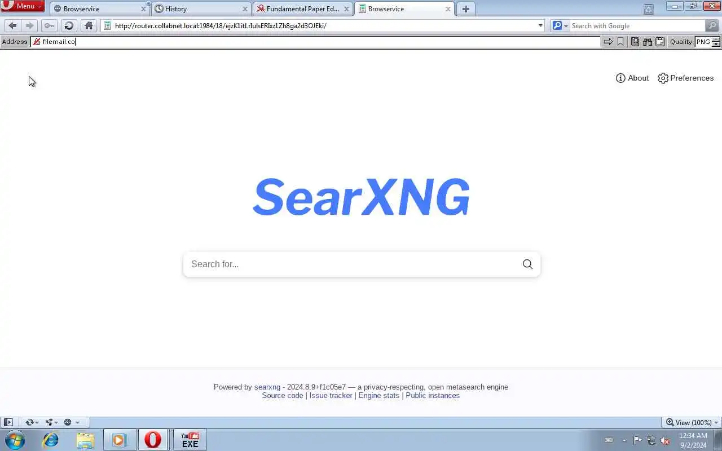Open the Opera Unite dropdown arrow
This screenshot has width=722, height=451.
pos(56,423)
